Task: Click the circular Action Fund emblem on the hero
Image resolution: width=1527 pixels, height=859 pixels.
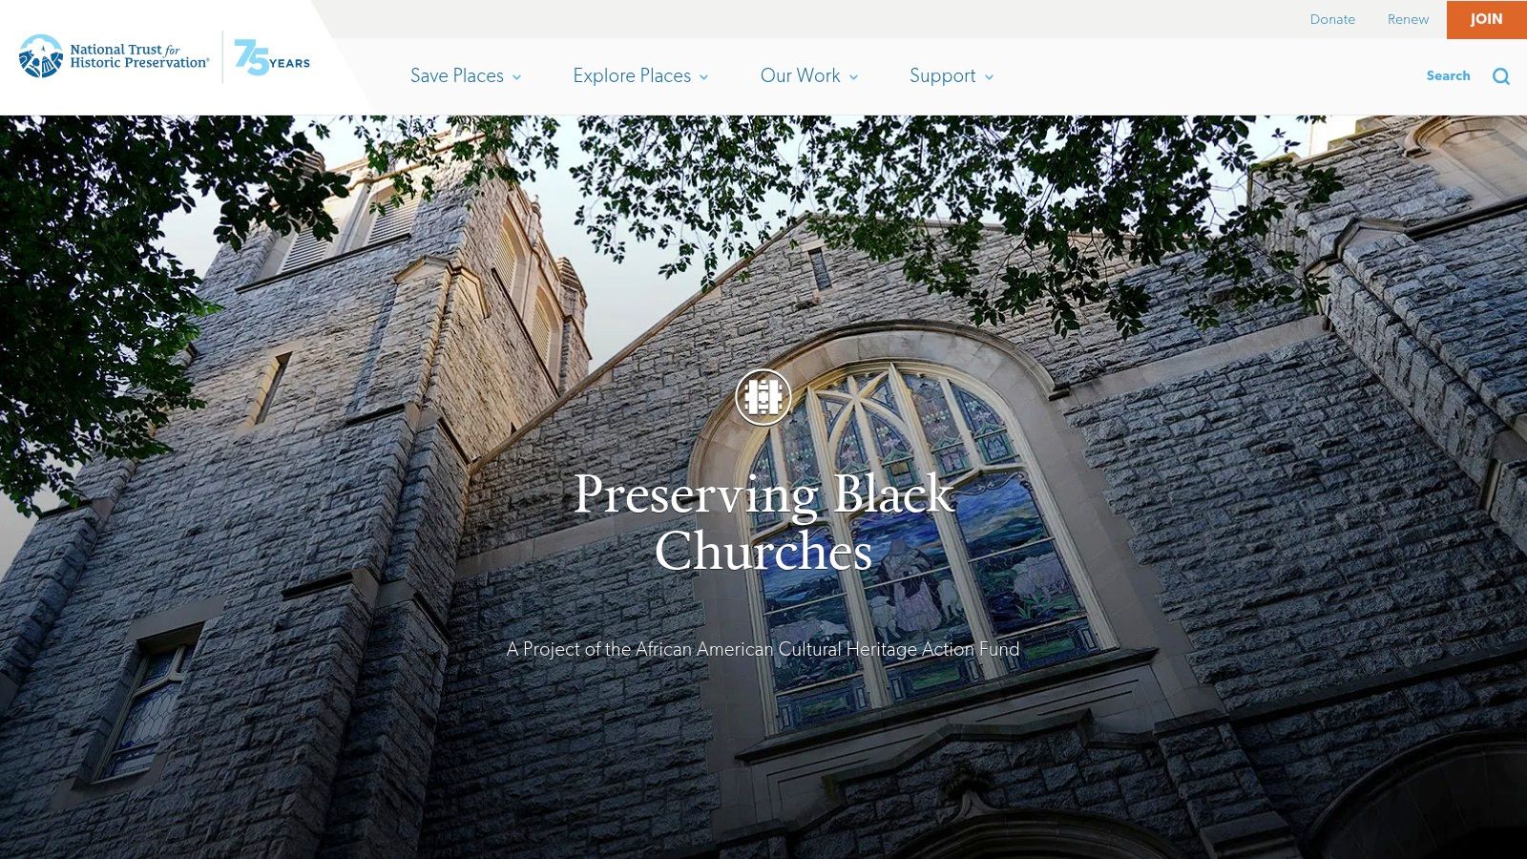Action: pos(763,397)
